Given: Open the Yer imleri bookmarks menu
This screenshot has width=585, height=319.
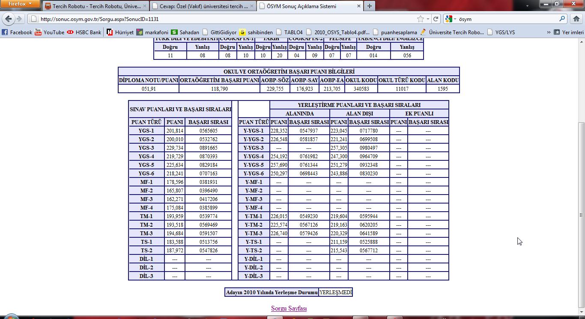Looking at the screenshot, I should point(569,32).
